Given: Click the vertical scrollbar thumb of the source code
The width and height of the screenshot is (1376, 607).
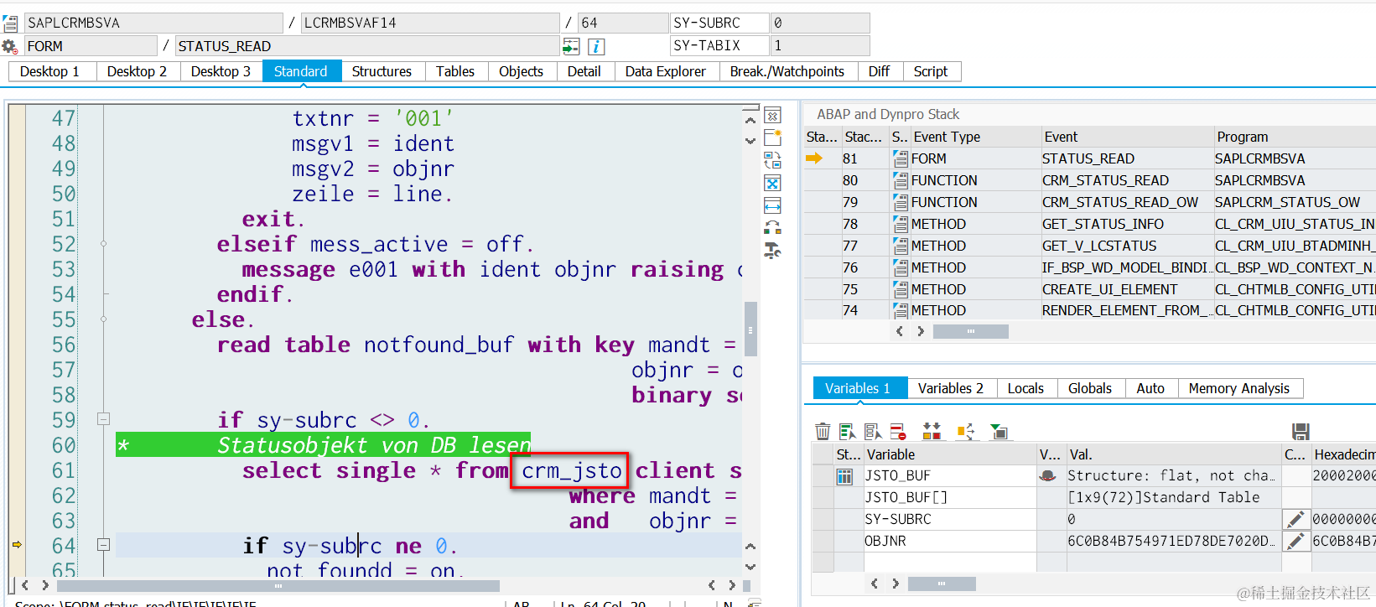Looking at the screenshot, I should [750, 329].
